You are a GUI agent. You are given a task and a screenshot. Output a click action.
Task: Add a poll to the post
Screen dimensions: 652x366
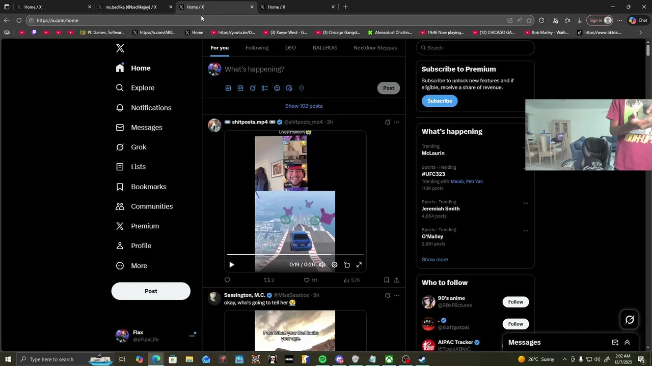[x=265, y=88]
